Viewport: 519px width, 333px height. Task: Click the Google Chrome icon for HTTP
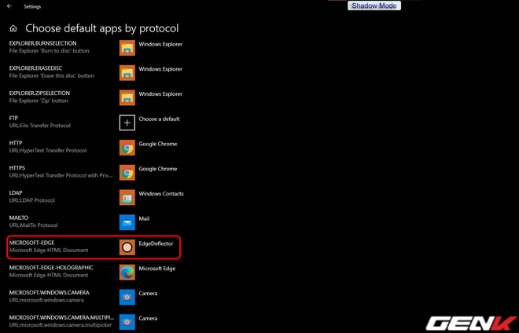tap(127, 148)
